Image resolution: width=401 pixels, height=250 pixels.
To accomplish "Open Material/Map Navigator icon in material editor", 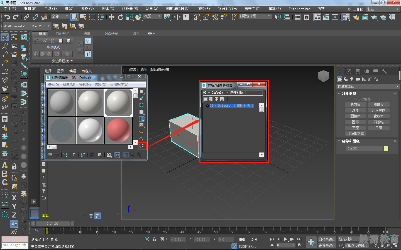I will click(141, 146).
